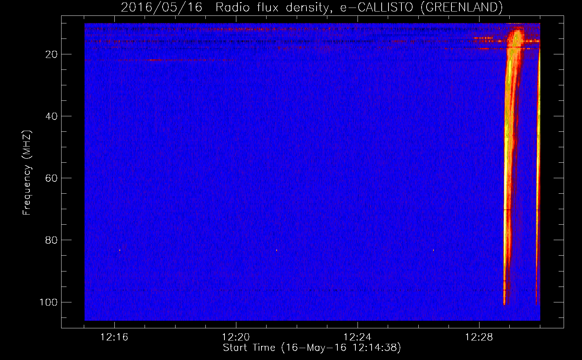Viewport: 582px width, 360px height.
Task: Click the 12:24 time tick label
Action: pos(358,337)
